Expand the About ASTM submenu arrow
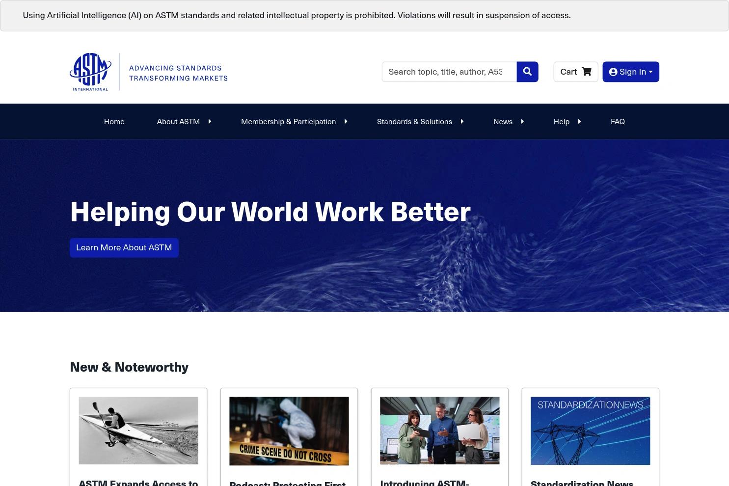This screenshot has height=486, width=729. 210,121
